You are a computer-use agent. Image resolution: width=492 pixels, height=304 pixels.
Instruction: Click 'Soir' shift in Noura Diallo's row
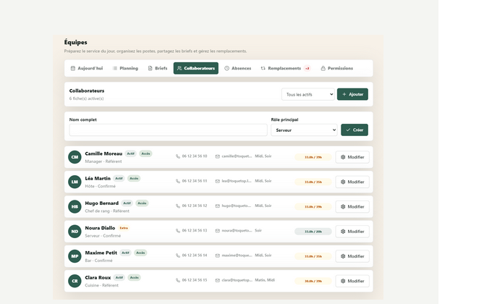[x=258, y=230]
